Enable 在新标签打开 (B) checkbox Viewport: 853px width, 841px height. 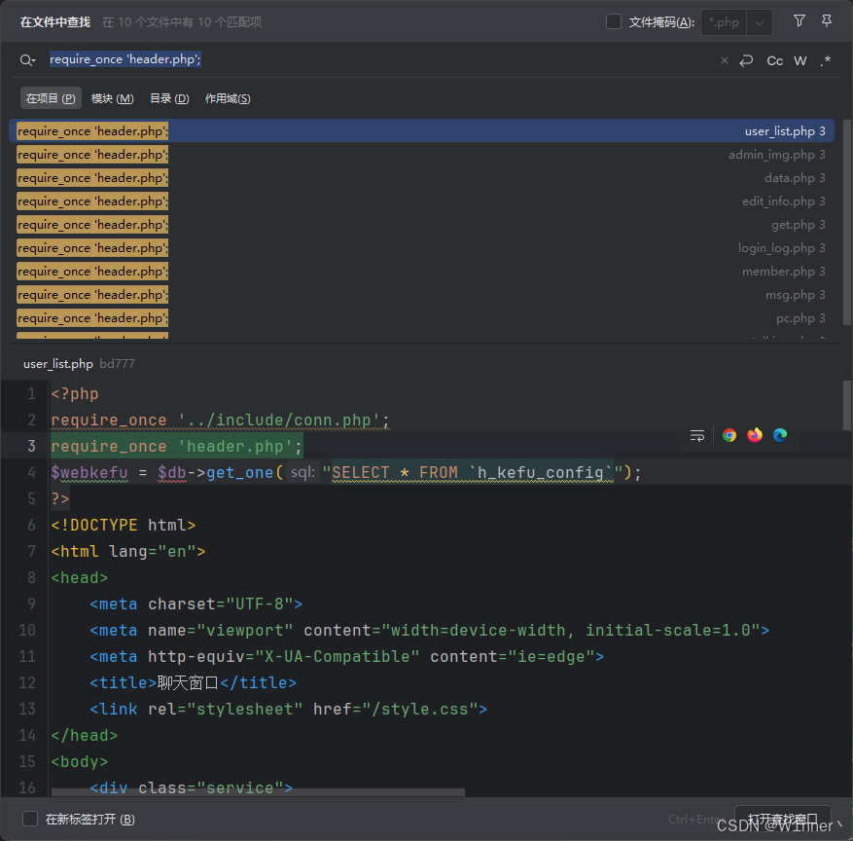[30, 819]
